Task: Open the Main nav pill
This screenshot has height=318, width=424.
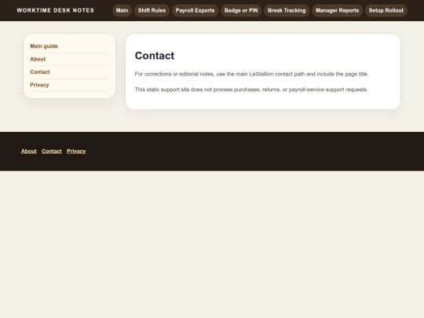Action: pos(122,10)
